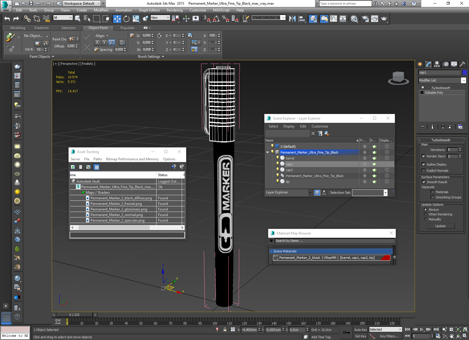Click the TurboSmooth Update button

coord(441,226)
